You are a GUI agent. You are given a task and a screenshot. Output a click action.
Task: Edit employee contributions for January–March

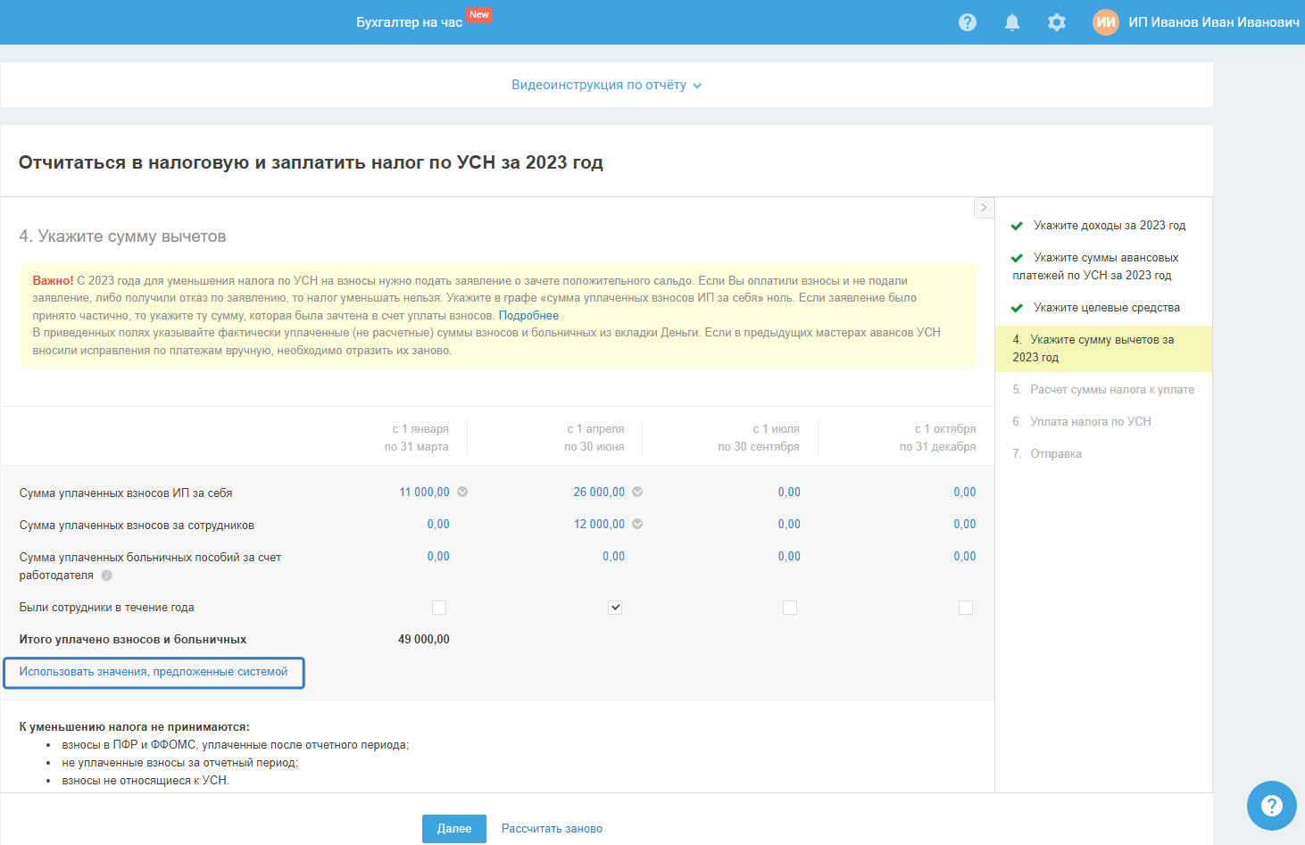(x=438, y=525)
